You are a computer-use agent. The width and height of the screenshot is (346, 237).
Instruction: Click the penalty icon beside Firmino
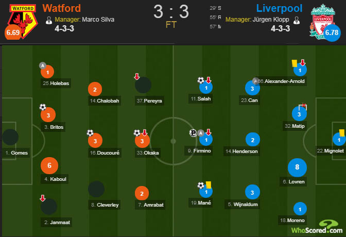coord(193,133)
